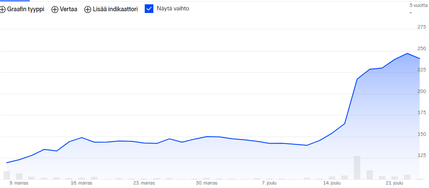Select the 5 vuotta time range
This screenshot has width=429, height=188.
tap(418, 5)
